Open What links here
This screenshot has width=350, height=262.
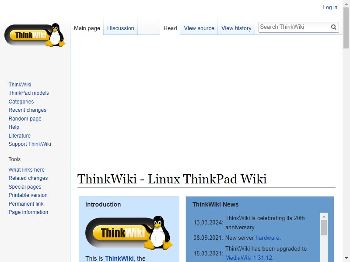27,170
